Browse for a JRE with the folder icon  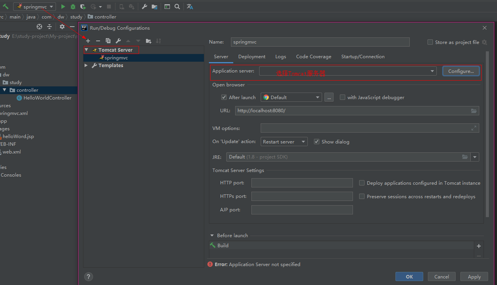click(x=465, y=157)
